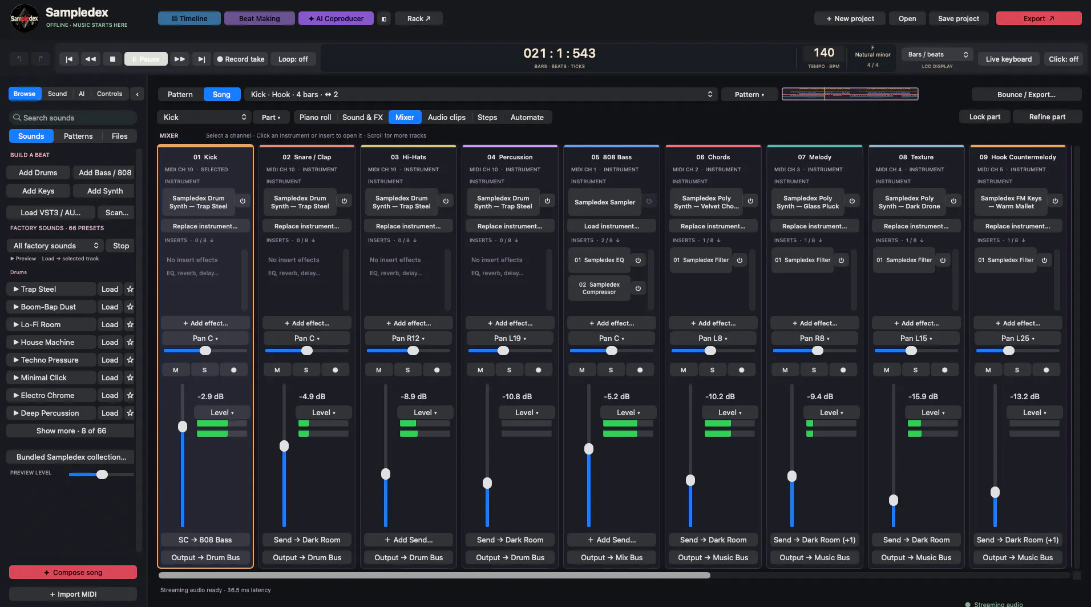Viewport: 1091px width, 607px height.
Task: Favorite the Deep Percussion preset star
Action: pyautogui.click(x=130, y=413)
